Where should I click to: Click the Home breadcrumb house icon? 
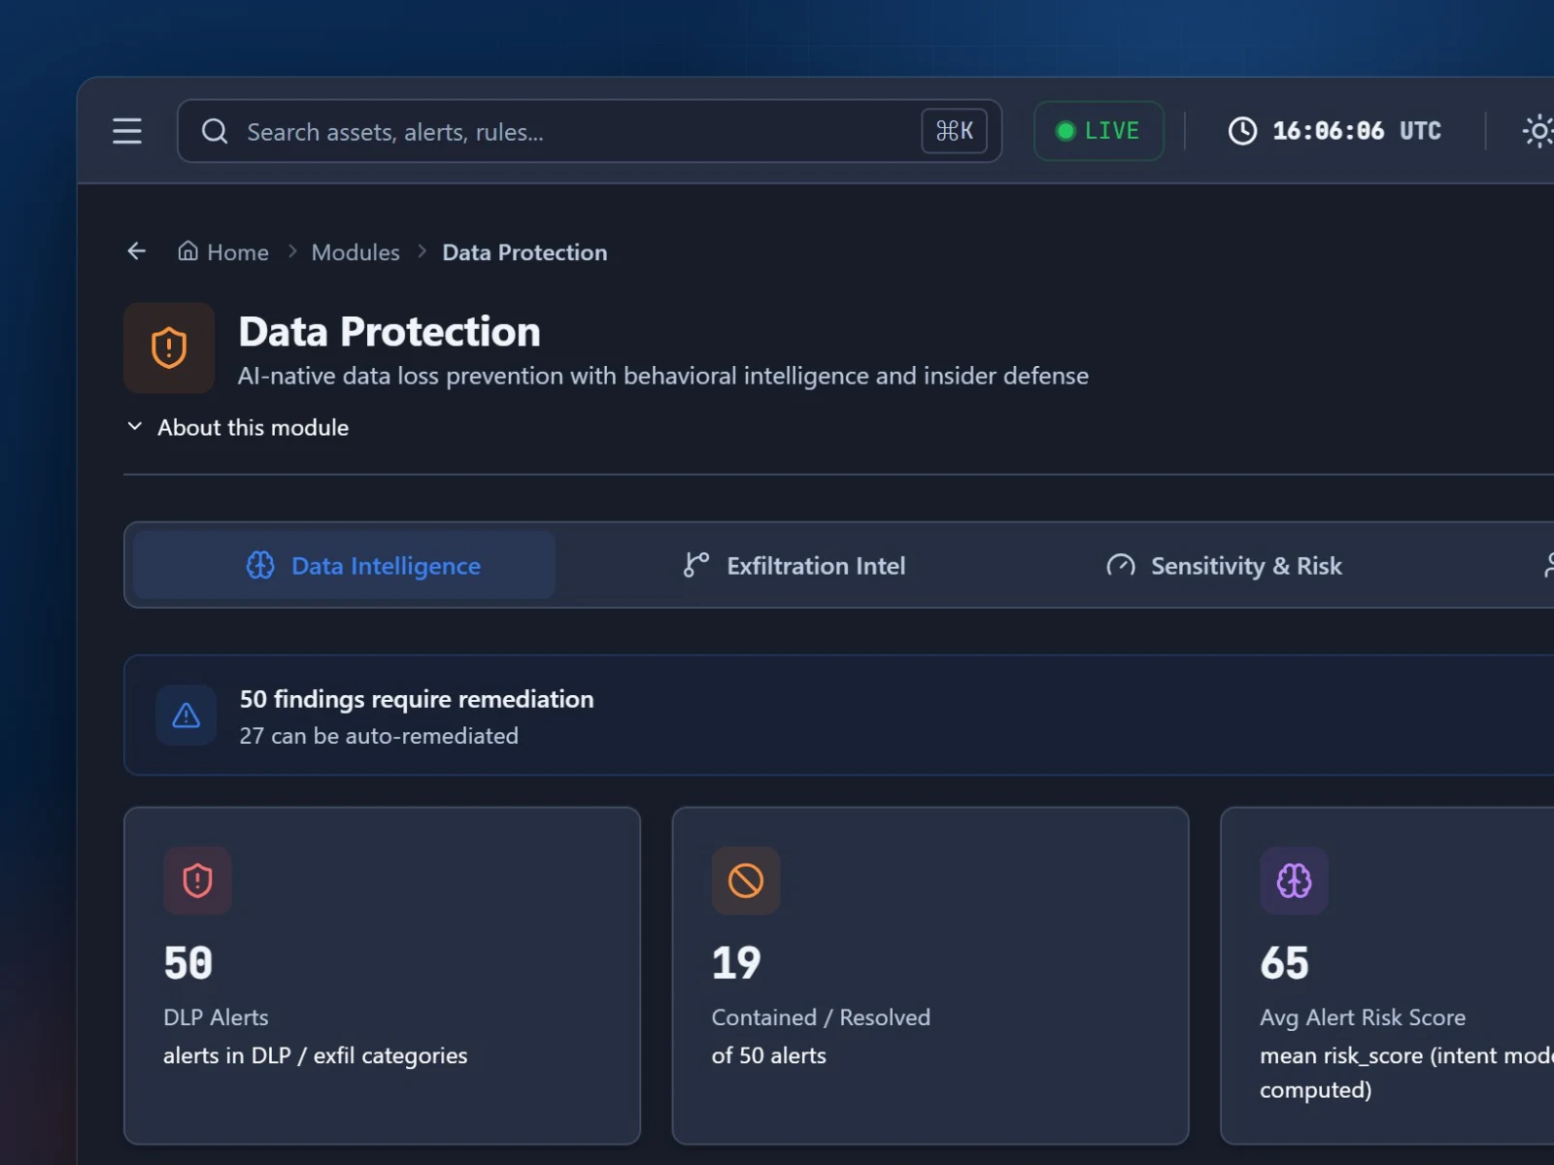(188, 251)
